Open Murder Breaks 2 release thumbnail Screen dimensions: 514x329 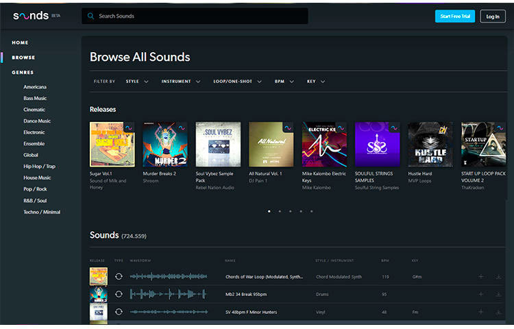165,145
